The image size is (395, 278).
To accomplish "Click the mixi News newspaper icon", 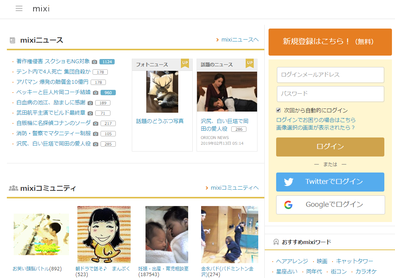I will point(13,40).
